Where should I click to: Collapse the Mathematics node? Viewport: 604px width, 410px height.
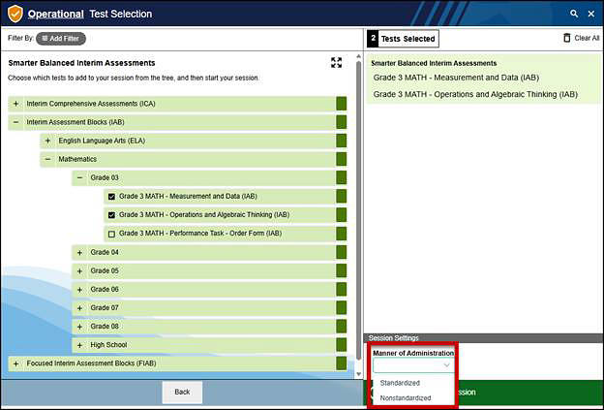[x=47, y=159]
